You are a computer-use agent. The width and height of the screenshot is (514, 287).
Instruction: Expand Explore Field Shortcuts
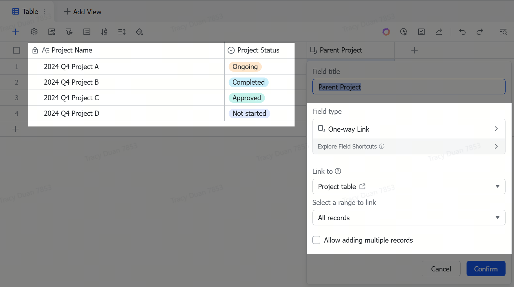[x=409, y=146]
